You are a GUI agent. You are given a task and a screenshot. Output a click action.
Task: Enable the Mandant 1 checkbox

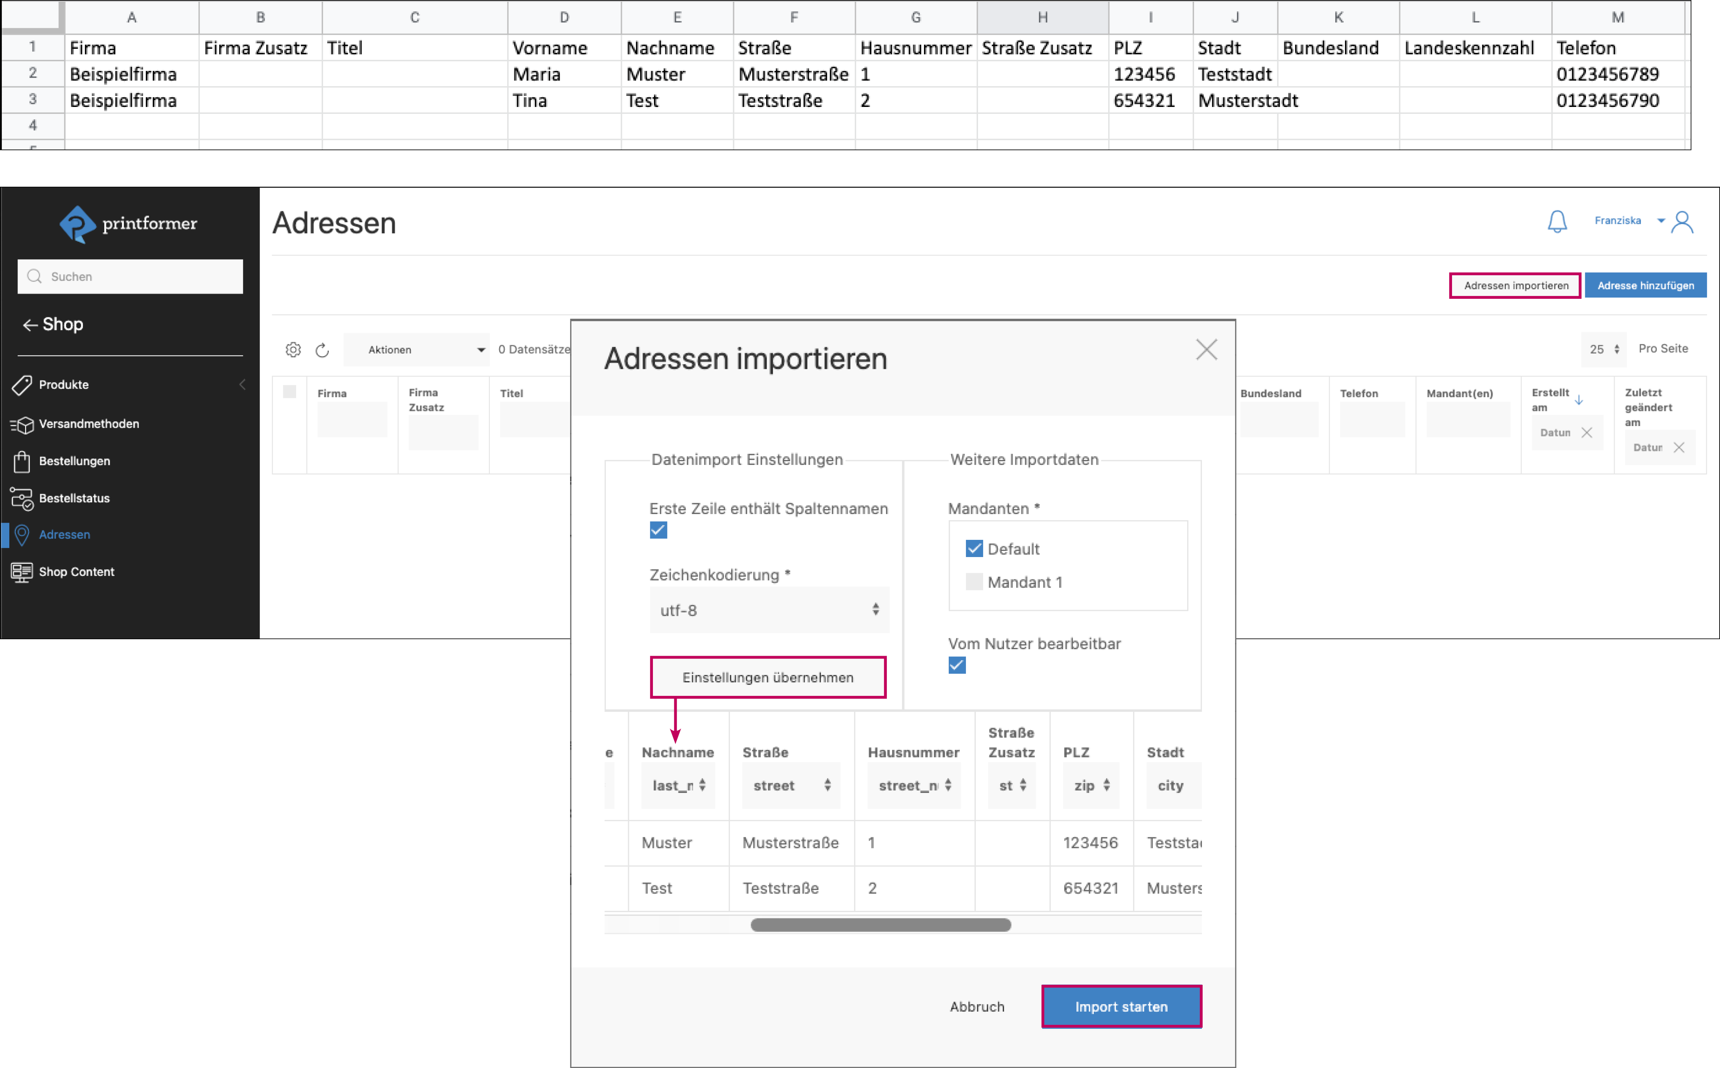(974, 582)
